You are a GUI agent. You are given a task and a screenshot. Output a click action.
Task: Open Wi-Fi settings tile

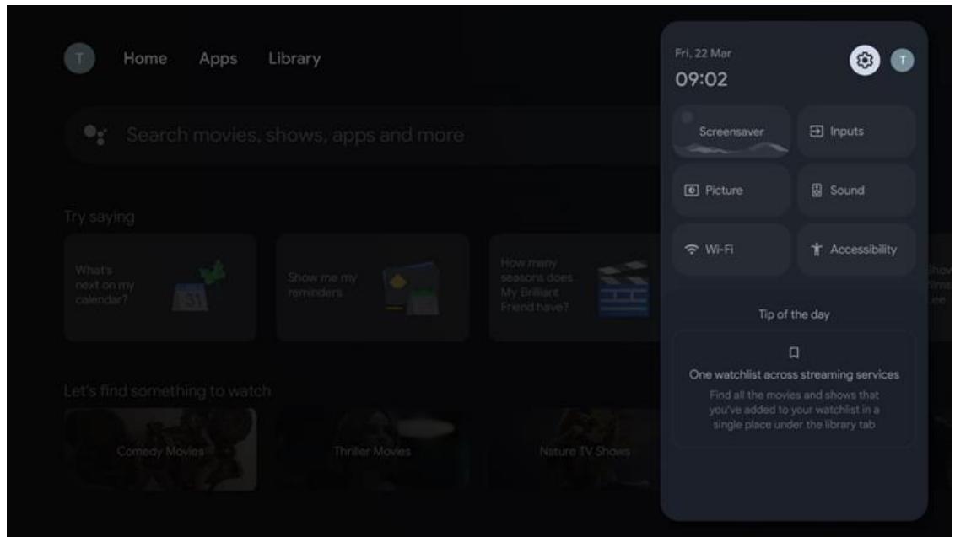click(731, 250)
